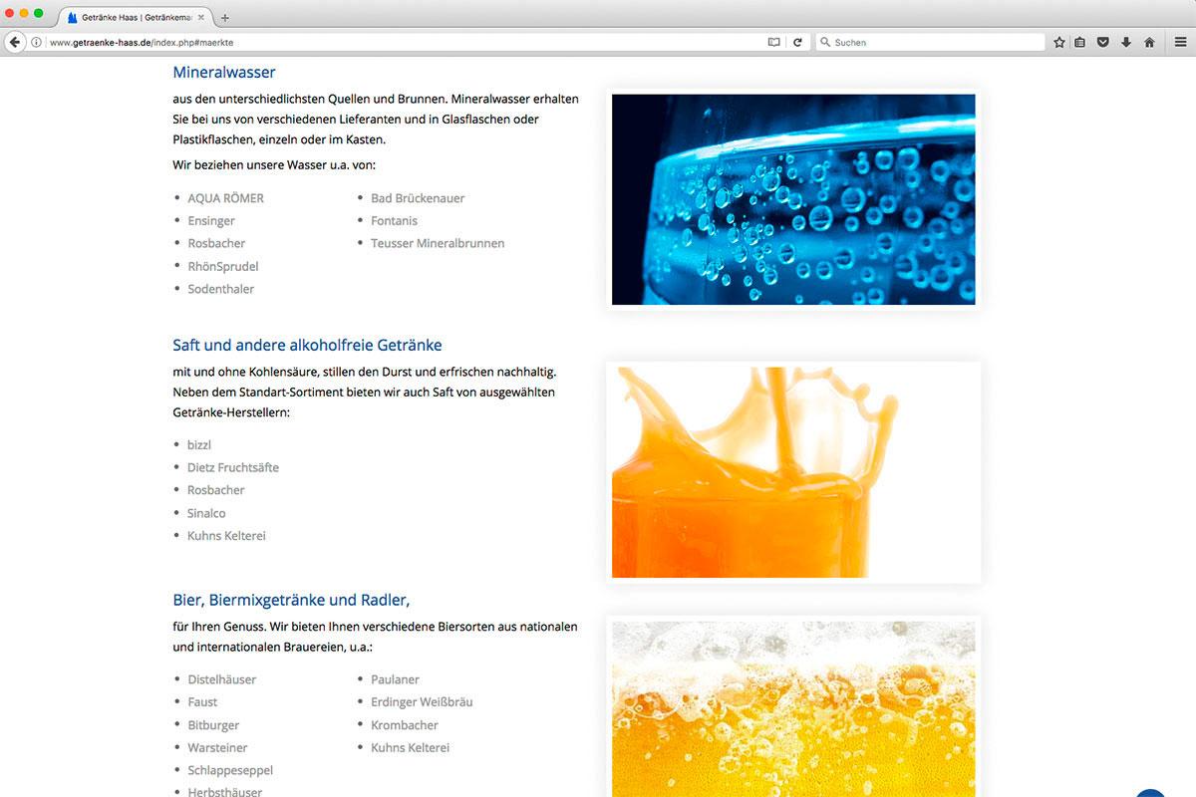
Task: Click the scroll-to-top circle button at bottom right
Action: tap(1151, 793)
